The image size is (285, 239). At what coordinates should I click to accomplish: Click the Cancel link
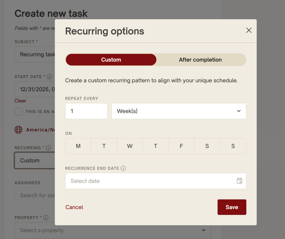pos(74,207)
